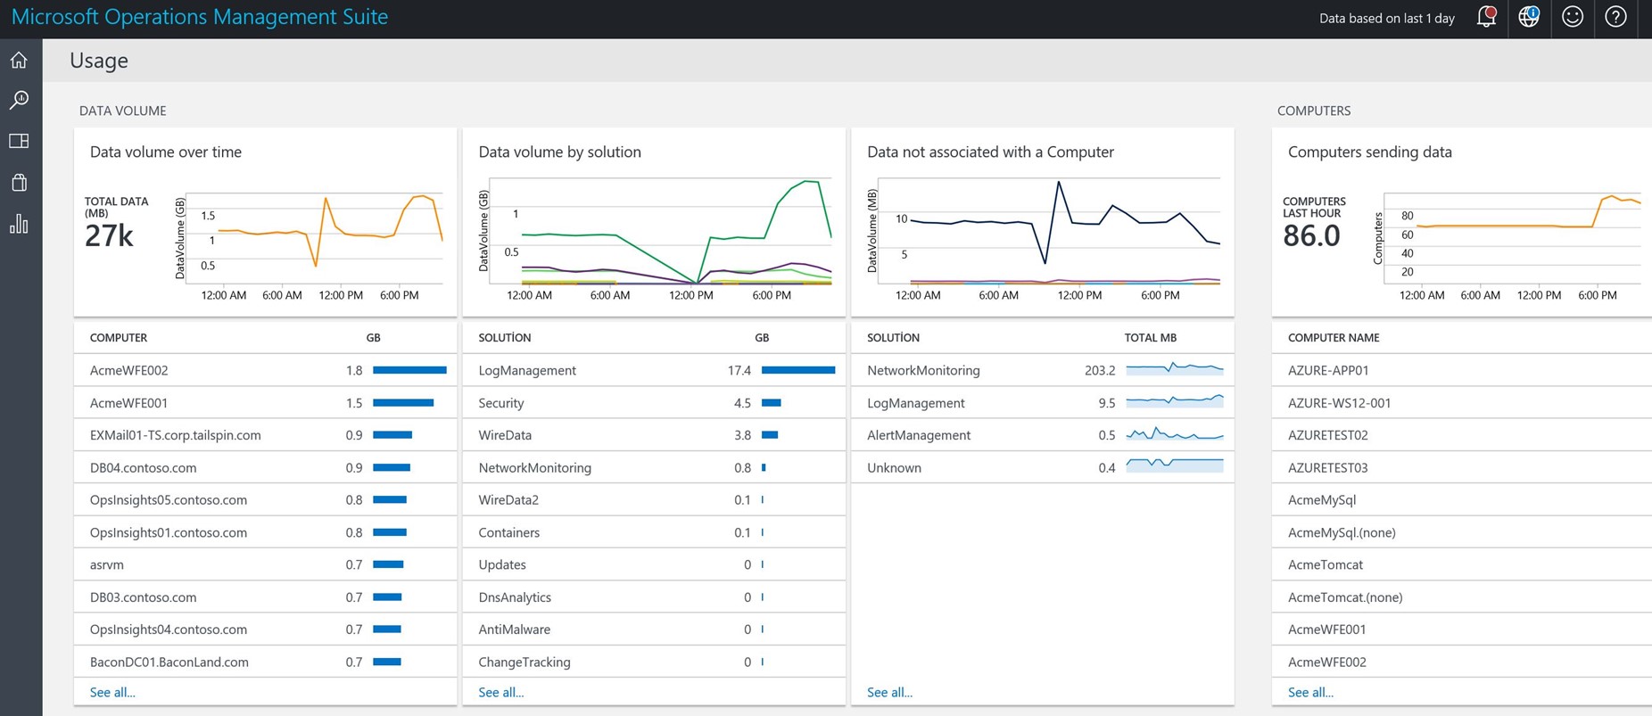Select the AlertManagement row
The width and height of the screenshot is (1652, 716).
coord(1043,435)
